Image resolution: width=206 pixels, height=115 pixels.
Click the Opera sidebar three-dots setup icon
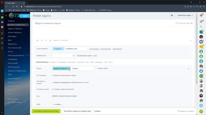tap(2, 113)
